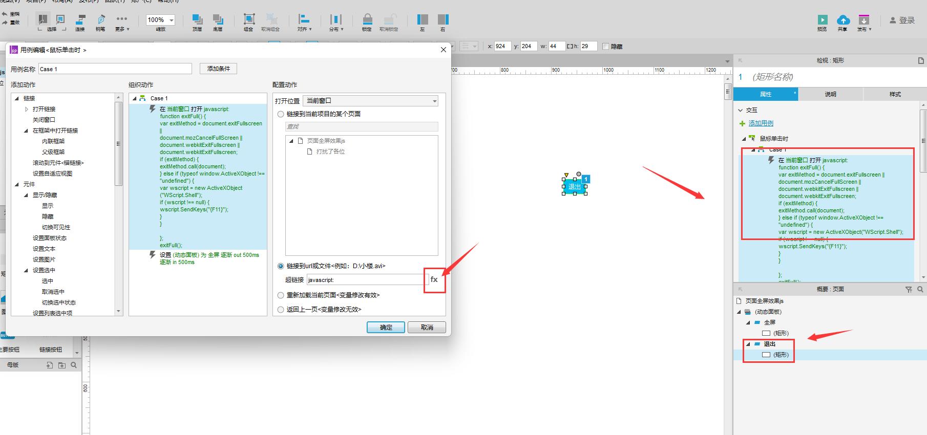Toggle the 隐藏 checkbox in toolbar
This screenshot has height=435, width=927.
pyautogui.click(x=606, y=46)
